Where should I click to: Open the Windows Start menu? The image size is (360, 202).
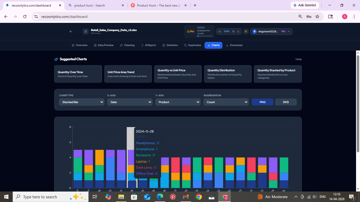point(6,197)
